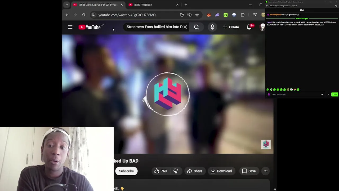
Task: Open media control playlist icon
Action: point(255,15)
